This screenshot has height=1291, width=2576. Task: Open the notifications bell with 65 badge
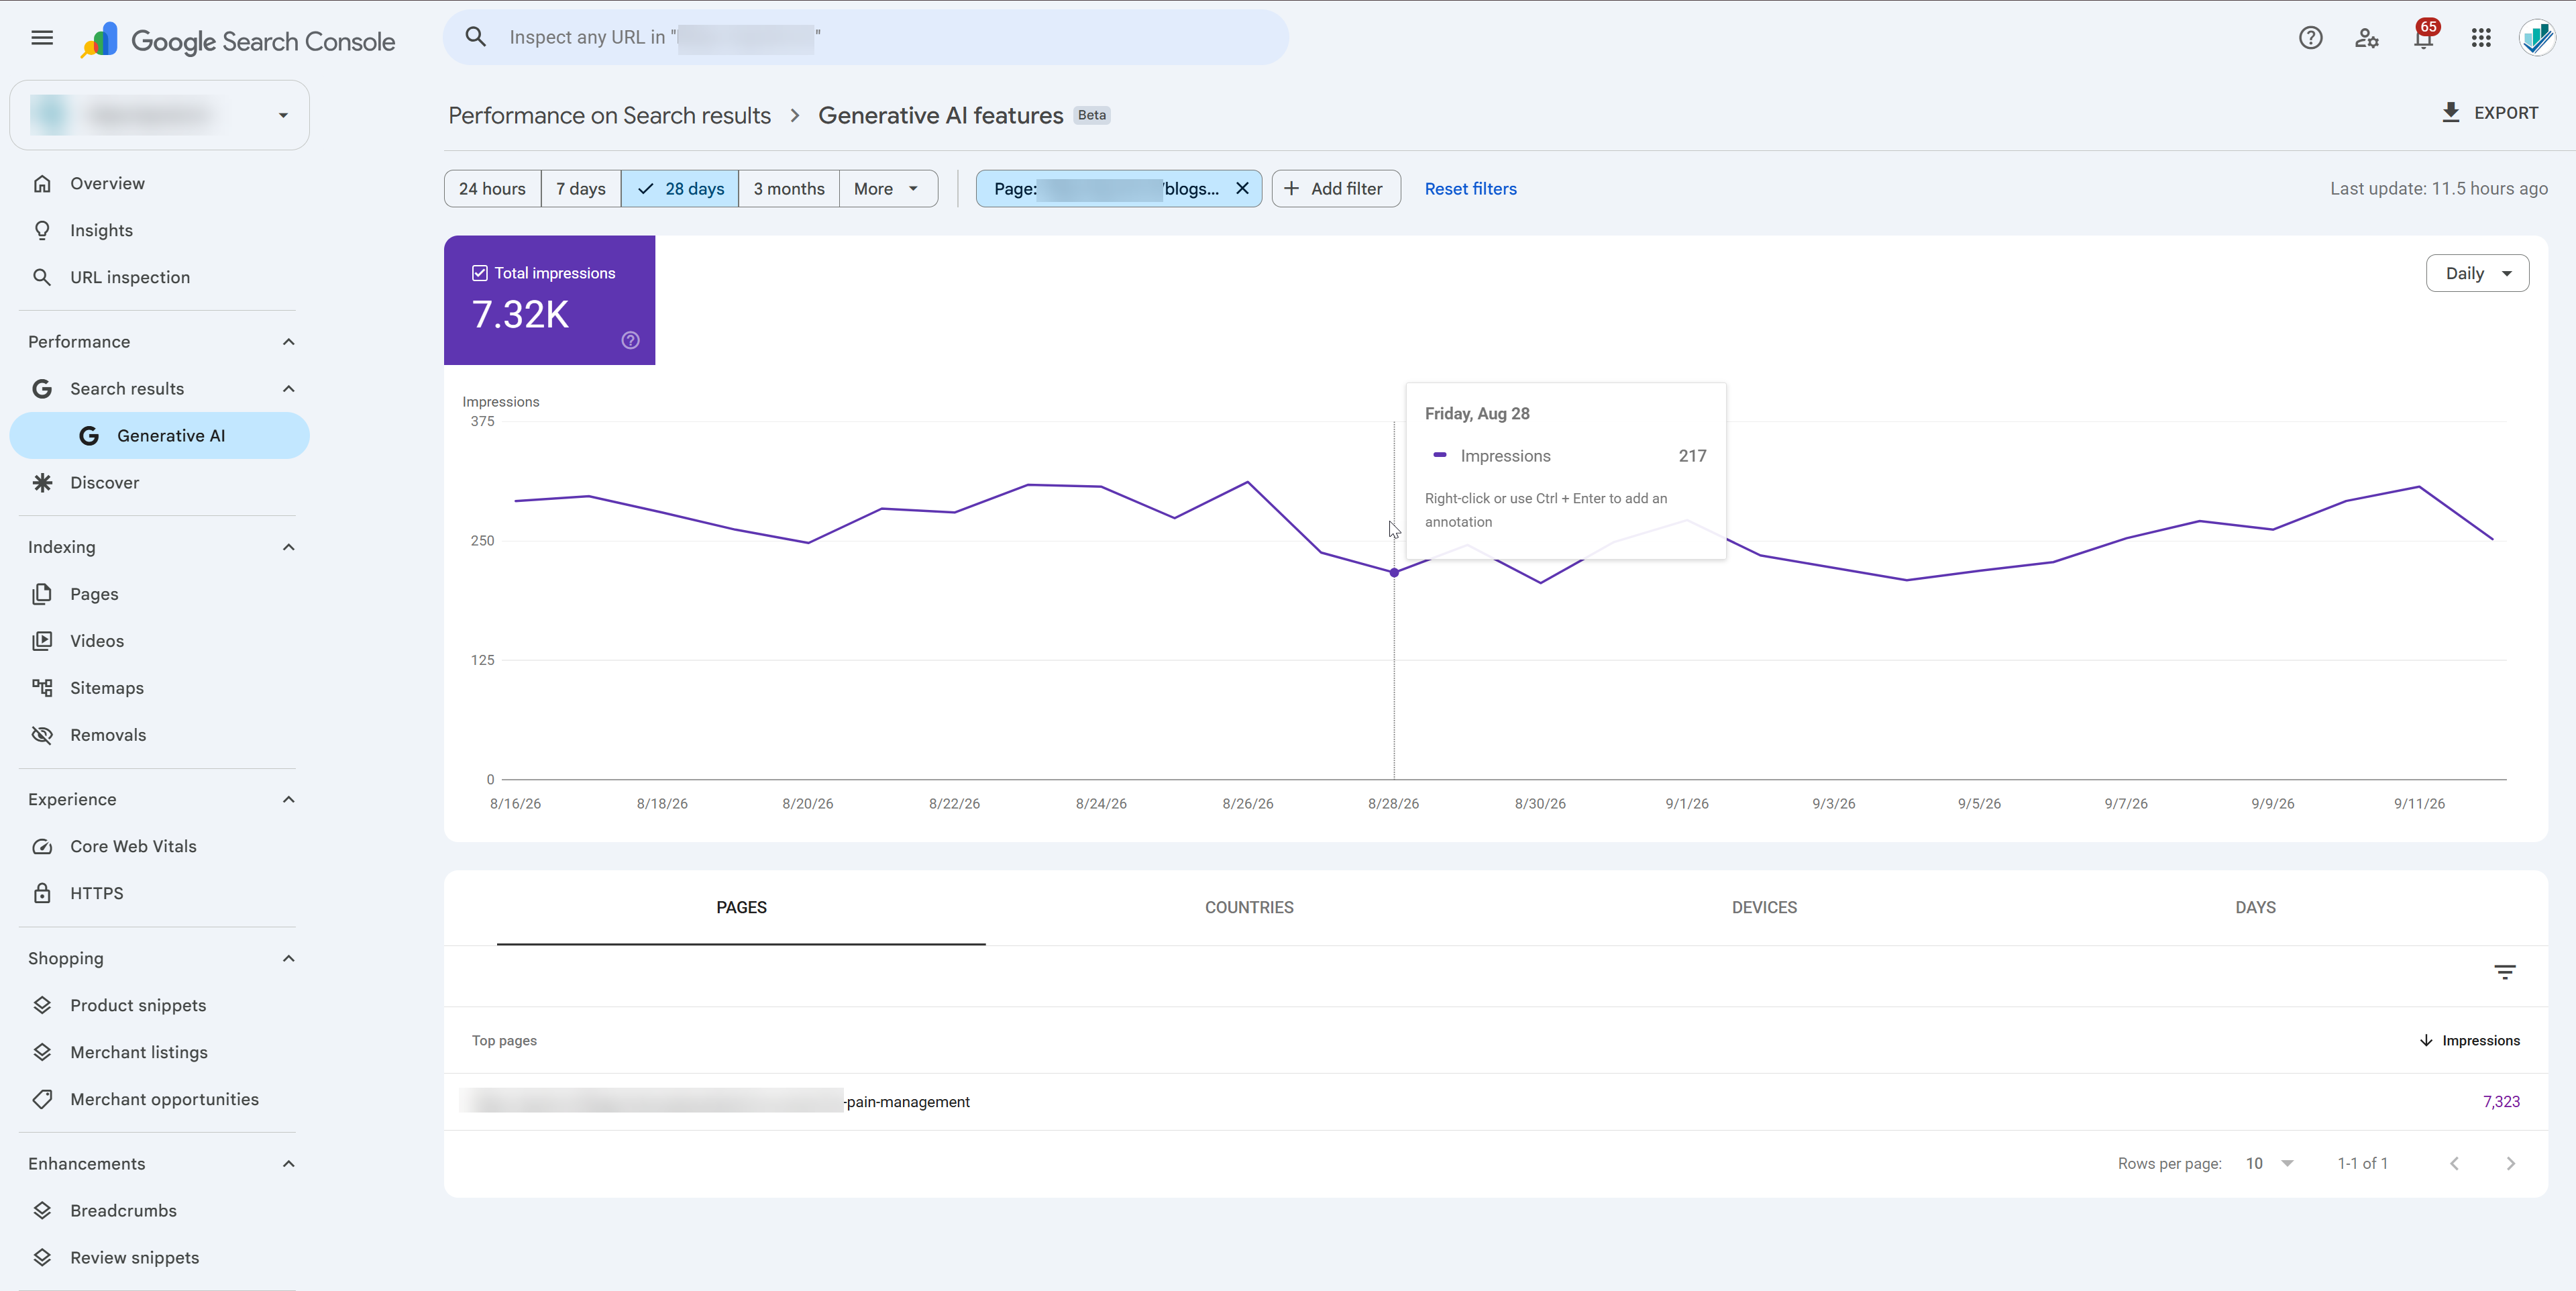[x=2424, y=37]
